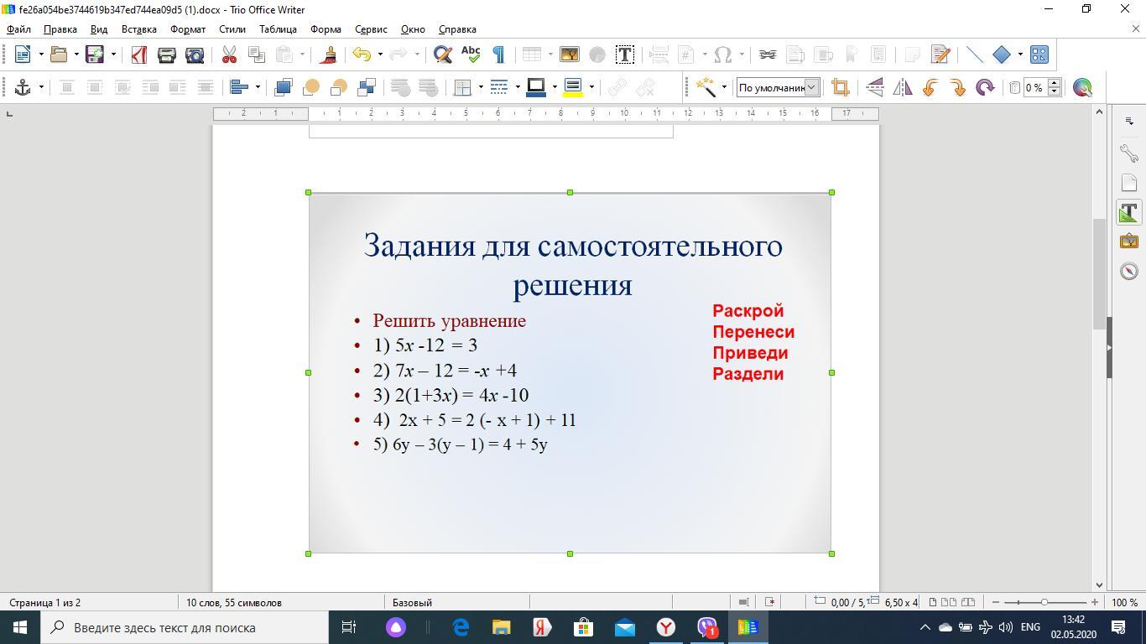Print the document with the printer icon
This screenshot has width=1146, height=644.
point(166,55)
